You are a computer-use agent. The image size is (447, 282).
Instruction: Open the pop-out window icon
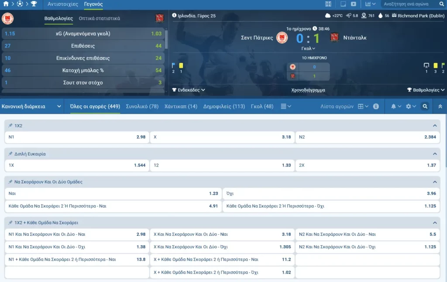(343, 4)
